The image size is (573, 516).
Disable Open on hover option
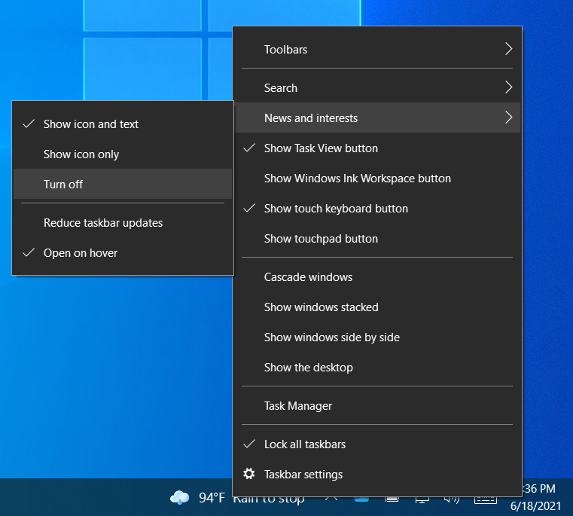coord(80,253)
